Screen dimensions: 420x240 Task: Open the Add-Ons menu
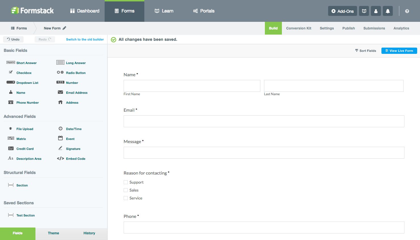(342, 11)
